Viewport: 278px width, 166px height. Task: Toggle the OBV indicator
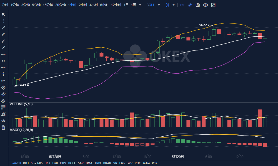tap(63, 163)
